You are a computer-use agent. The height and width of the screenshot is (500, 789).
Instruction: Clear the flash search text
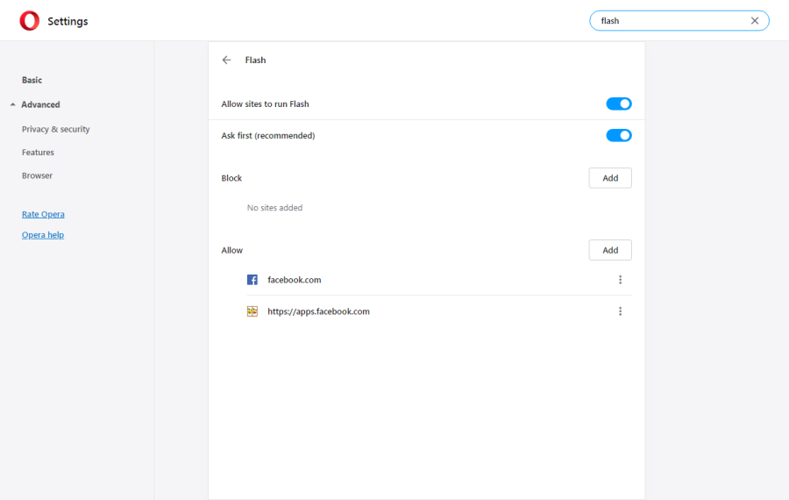pos(754,21)
